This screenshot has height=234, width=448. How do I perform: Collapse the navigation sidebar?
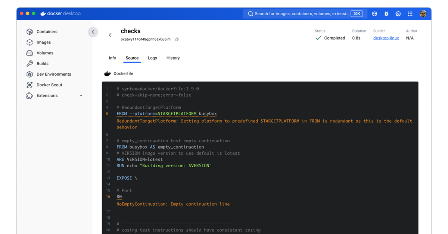click(x=93, y=32)
